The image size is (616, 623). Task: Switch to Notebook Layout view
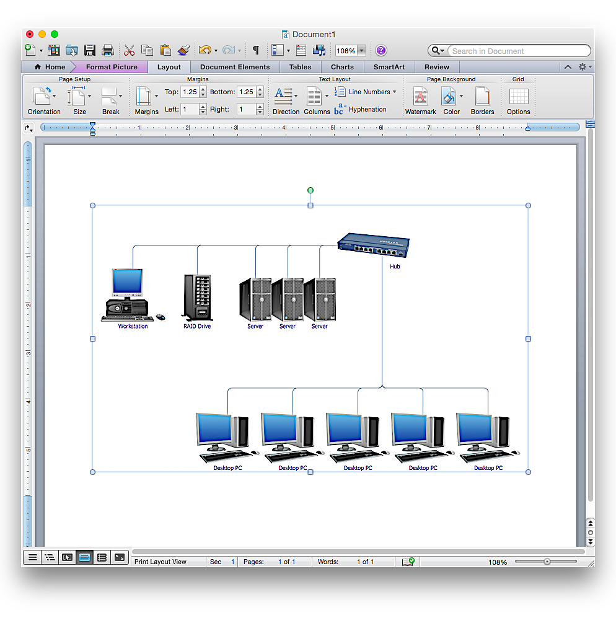(x=102, y=557)
